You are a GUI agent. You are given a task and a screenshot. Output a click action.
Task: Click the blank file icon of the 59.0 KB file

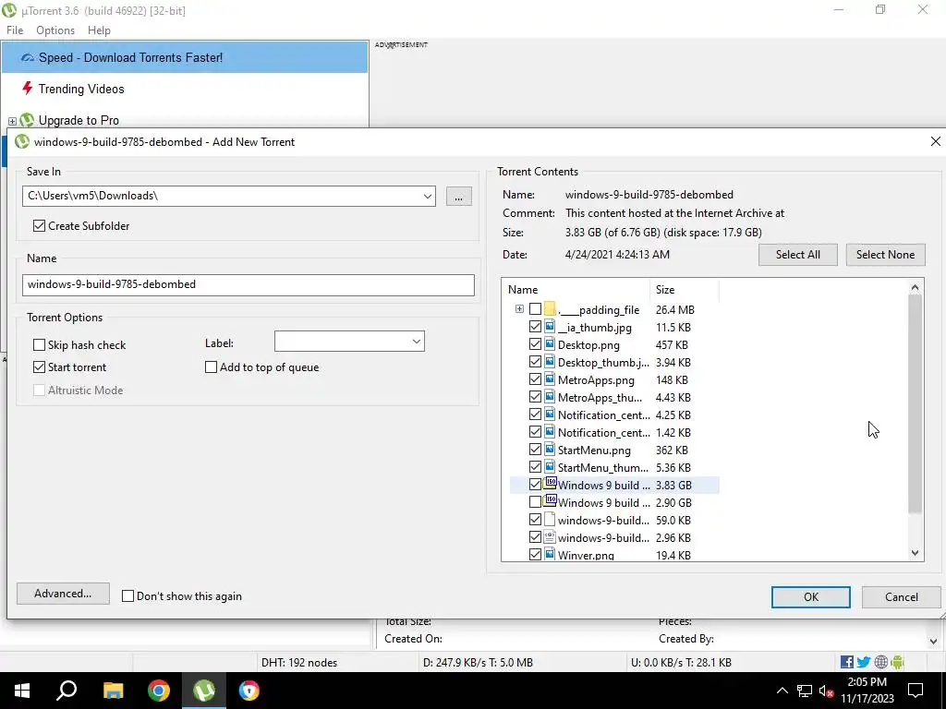click(550, 519)
